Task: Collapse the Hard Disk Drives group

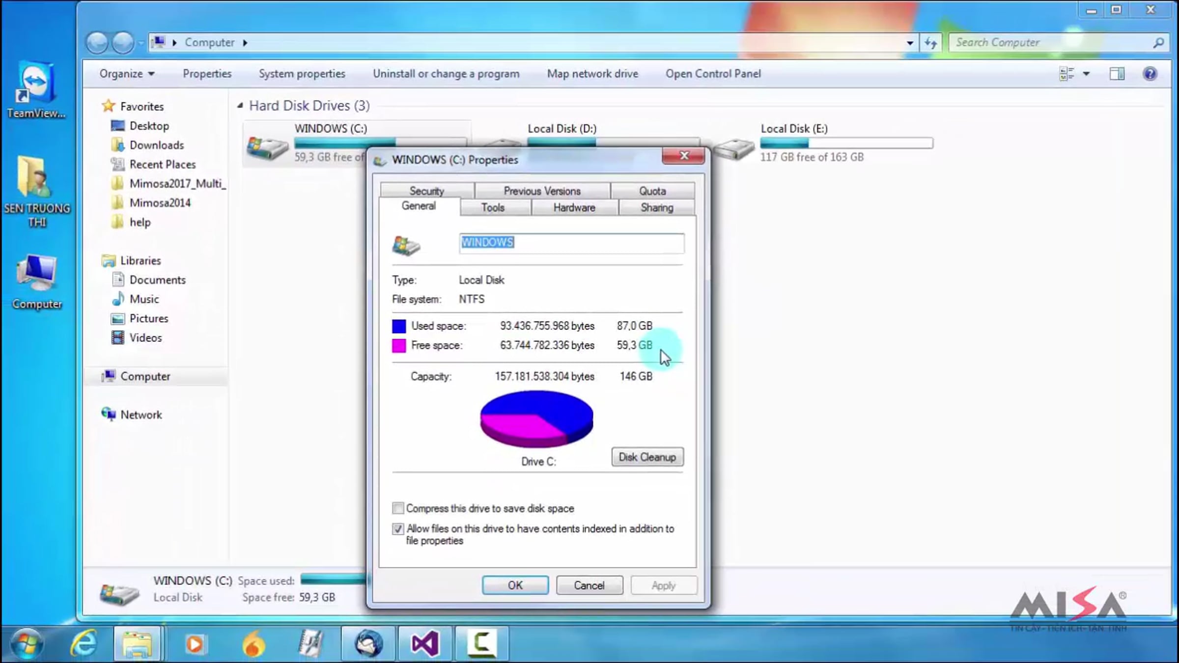Action: (240, 106)
